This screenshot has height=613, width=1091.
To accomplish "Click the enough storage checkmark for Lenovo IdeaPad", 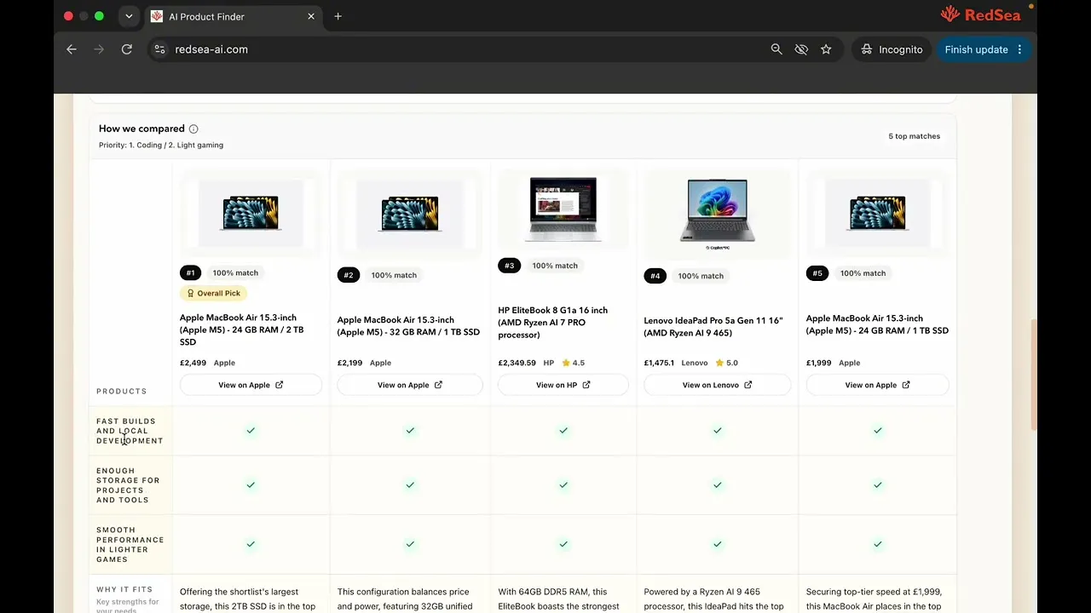I will [x=718, y=485].
